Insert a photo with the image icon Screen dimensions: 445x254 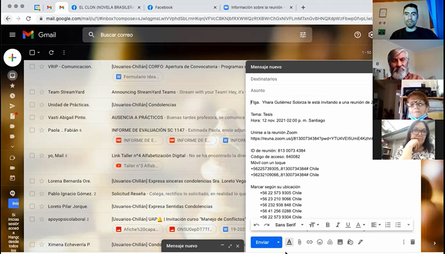coord(340,242)
